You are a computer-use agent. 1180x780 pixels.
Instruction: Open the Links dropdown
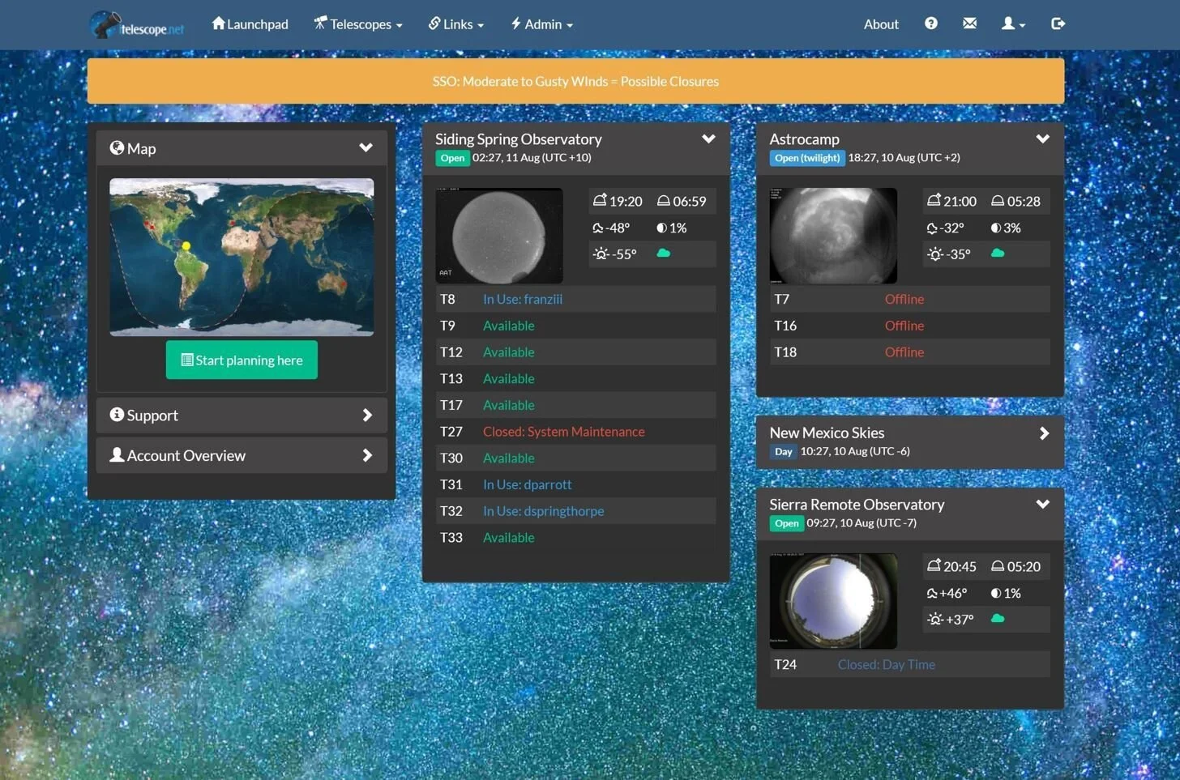tap(455, 23)
